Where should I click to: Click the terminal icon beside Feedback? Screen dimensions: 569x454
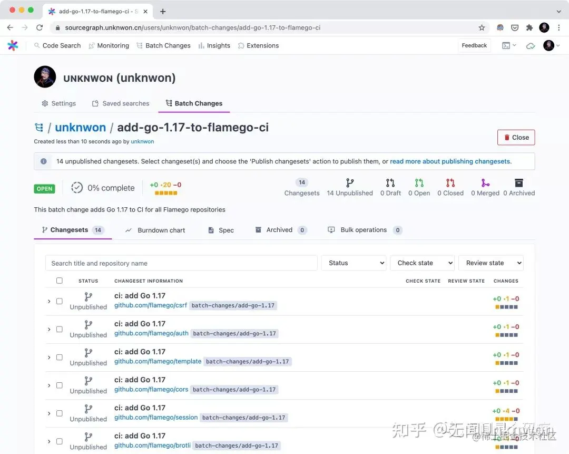click(506, 46)
